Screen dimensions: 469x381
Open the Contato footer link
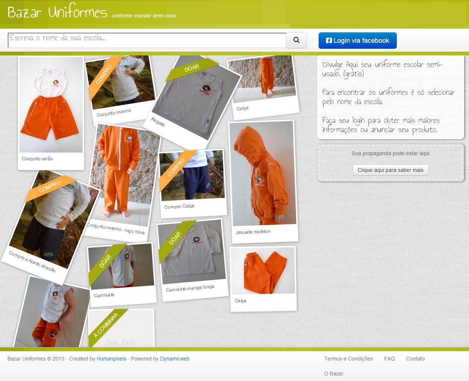click(x=415, y=359)
